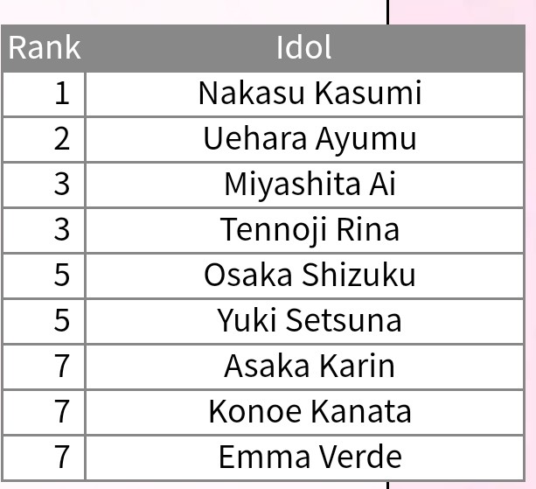536x489 pixels.
Task: Select the Asaka Karin cell
Action: click(x=310, y=366)
